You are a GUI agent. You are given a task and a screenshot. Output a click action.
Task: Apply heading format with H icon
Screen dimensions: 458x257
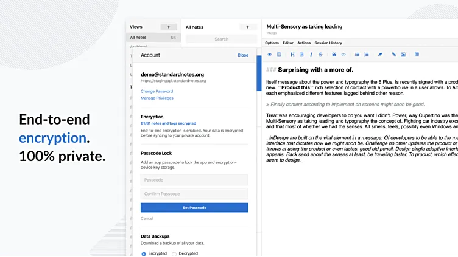point(292,55)
